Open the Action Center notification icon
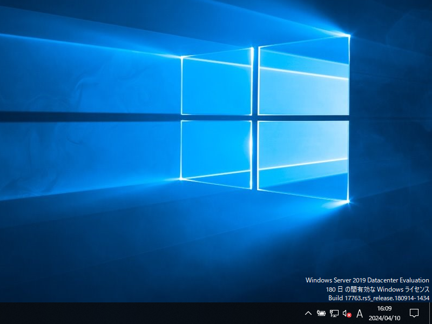The image size is (432, 324). click(x=414, y=313)
